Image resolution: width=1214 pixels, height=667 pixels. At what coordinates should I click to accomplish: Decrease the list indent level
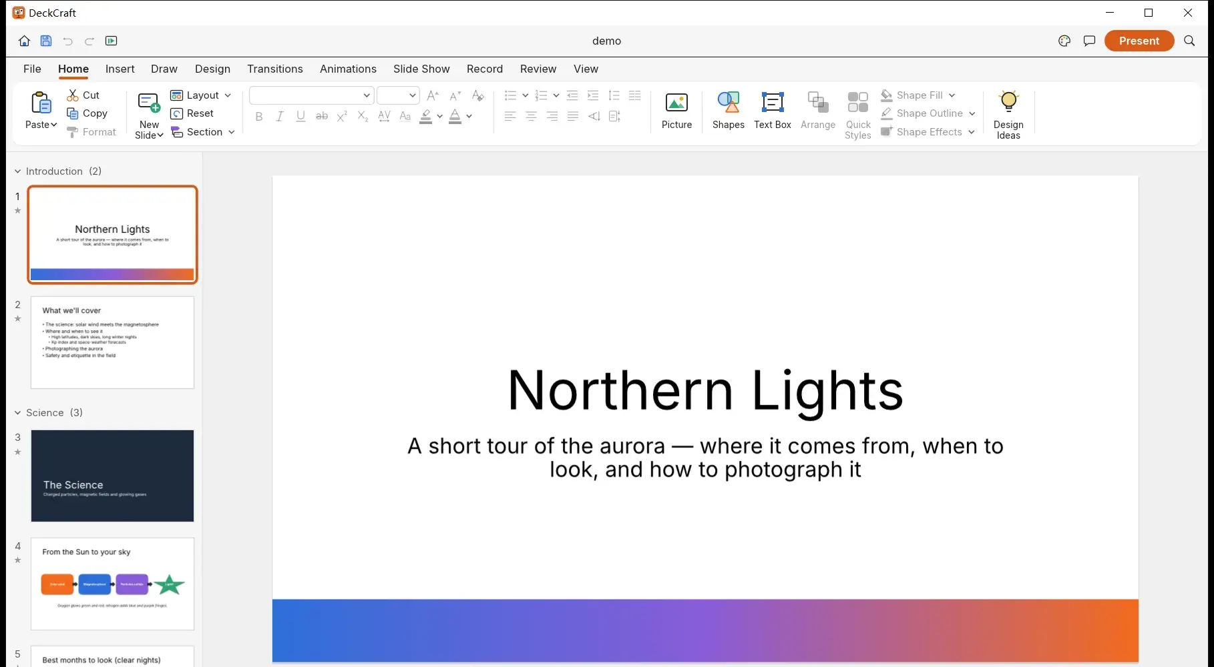[x=572, y=95]
